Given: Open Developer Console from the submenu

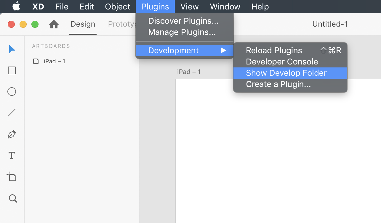Looking at the screenshot, I should (x=290, y=62).
